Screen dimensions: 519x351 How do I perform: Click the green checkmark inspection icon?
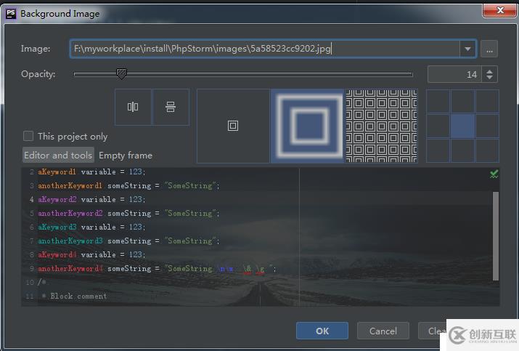(494, 174)
